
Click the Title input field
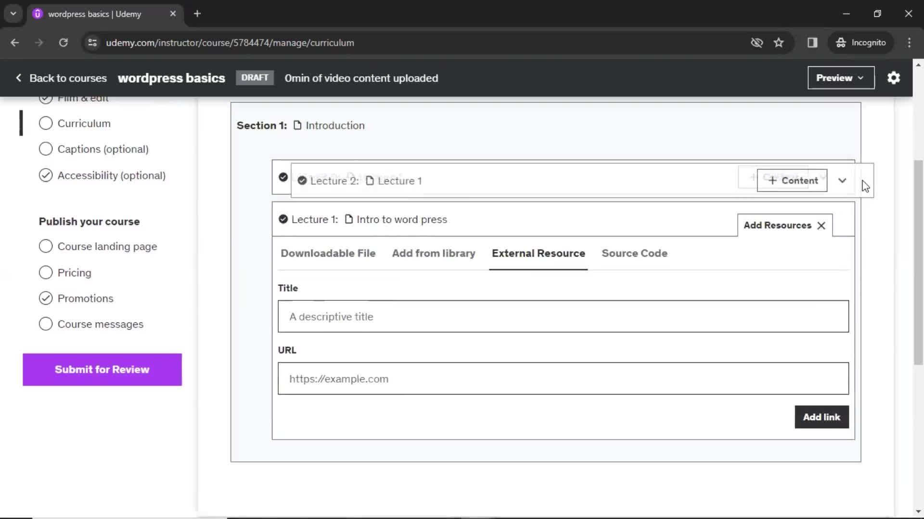pyautogui.click(x=563, y=317)
